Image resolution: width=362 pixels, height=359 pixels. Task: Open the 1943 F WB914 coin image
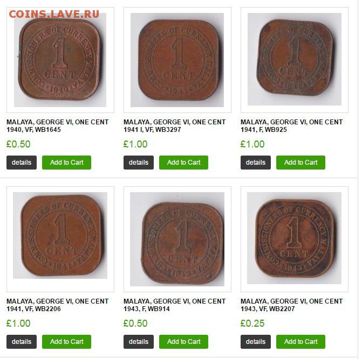pos(177,239)
